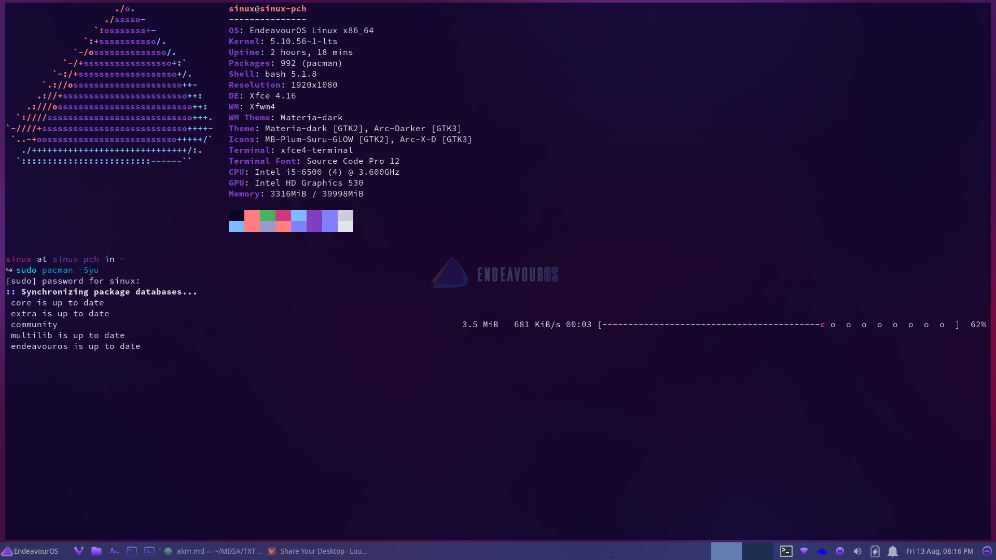This screenshot has width=996, height=560.
Task: Click the terminal tray icon
Action: point(786,551)
